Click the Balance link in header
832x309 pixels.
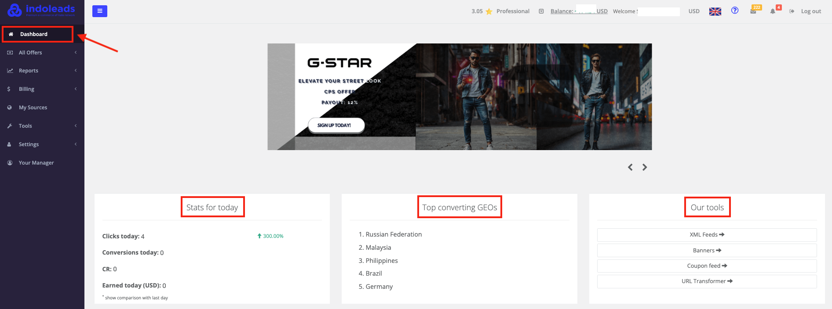pyautogui.click(x=579, y=11)
